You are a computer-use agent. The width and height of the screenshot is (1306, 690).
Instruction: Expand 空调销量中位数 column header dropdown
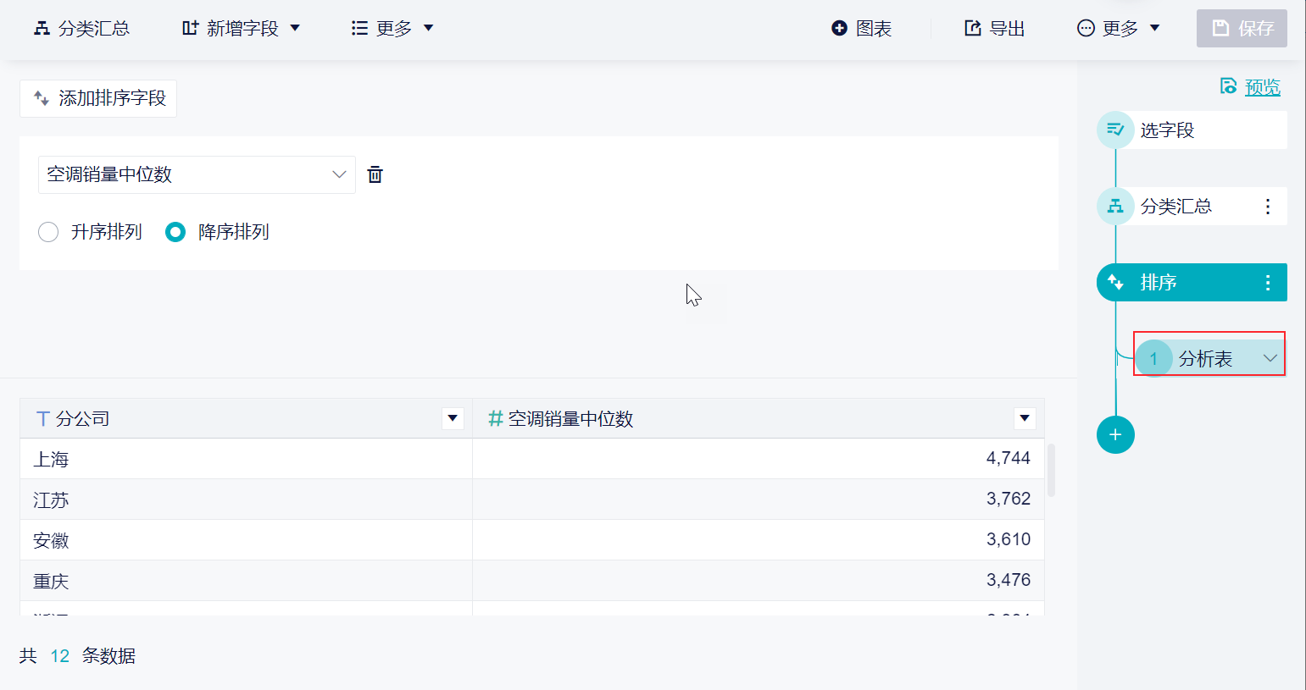click(x=1025, y=418)
